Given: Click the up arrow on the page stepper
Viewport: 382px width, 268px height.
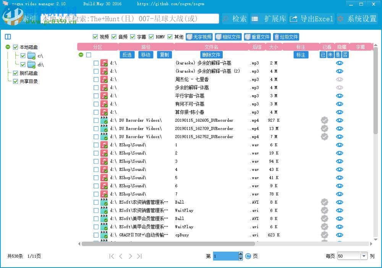Looking at the screenshot, I should pos(240,254).
